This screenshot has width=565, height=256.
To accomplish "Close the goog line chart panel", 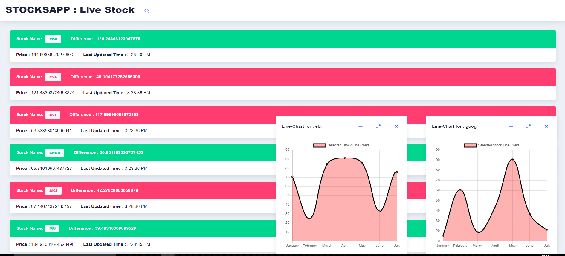I will point(546,126).
